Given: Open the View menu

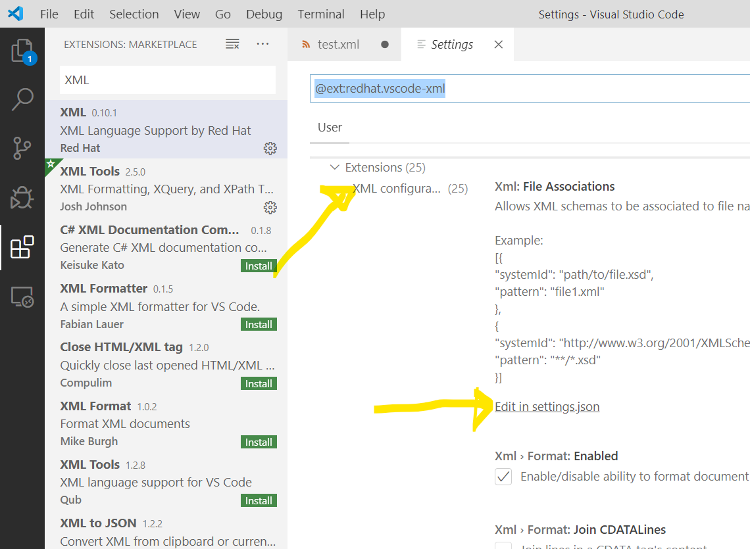Looking at the screenshot, I should [x=187, y=14].
